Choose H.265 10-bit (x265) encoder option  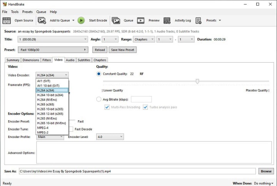click(x=52, y=109)
